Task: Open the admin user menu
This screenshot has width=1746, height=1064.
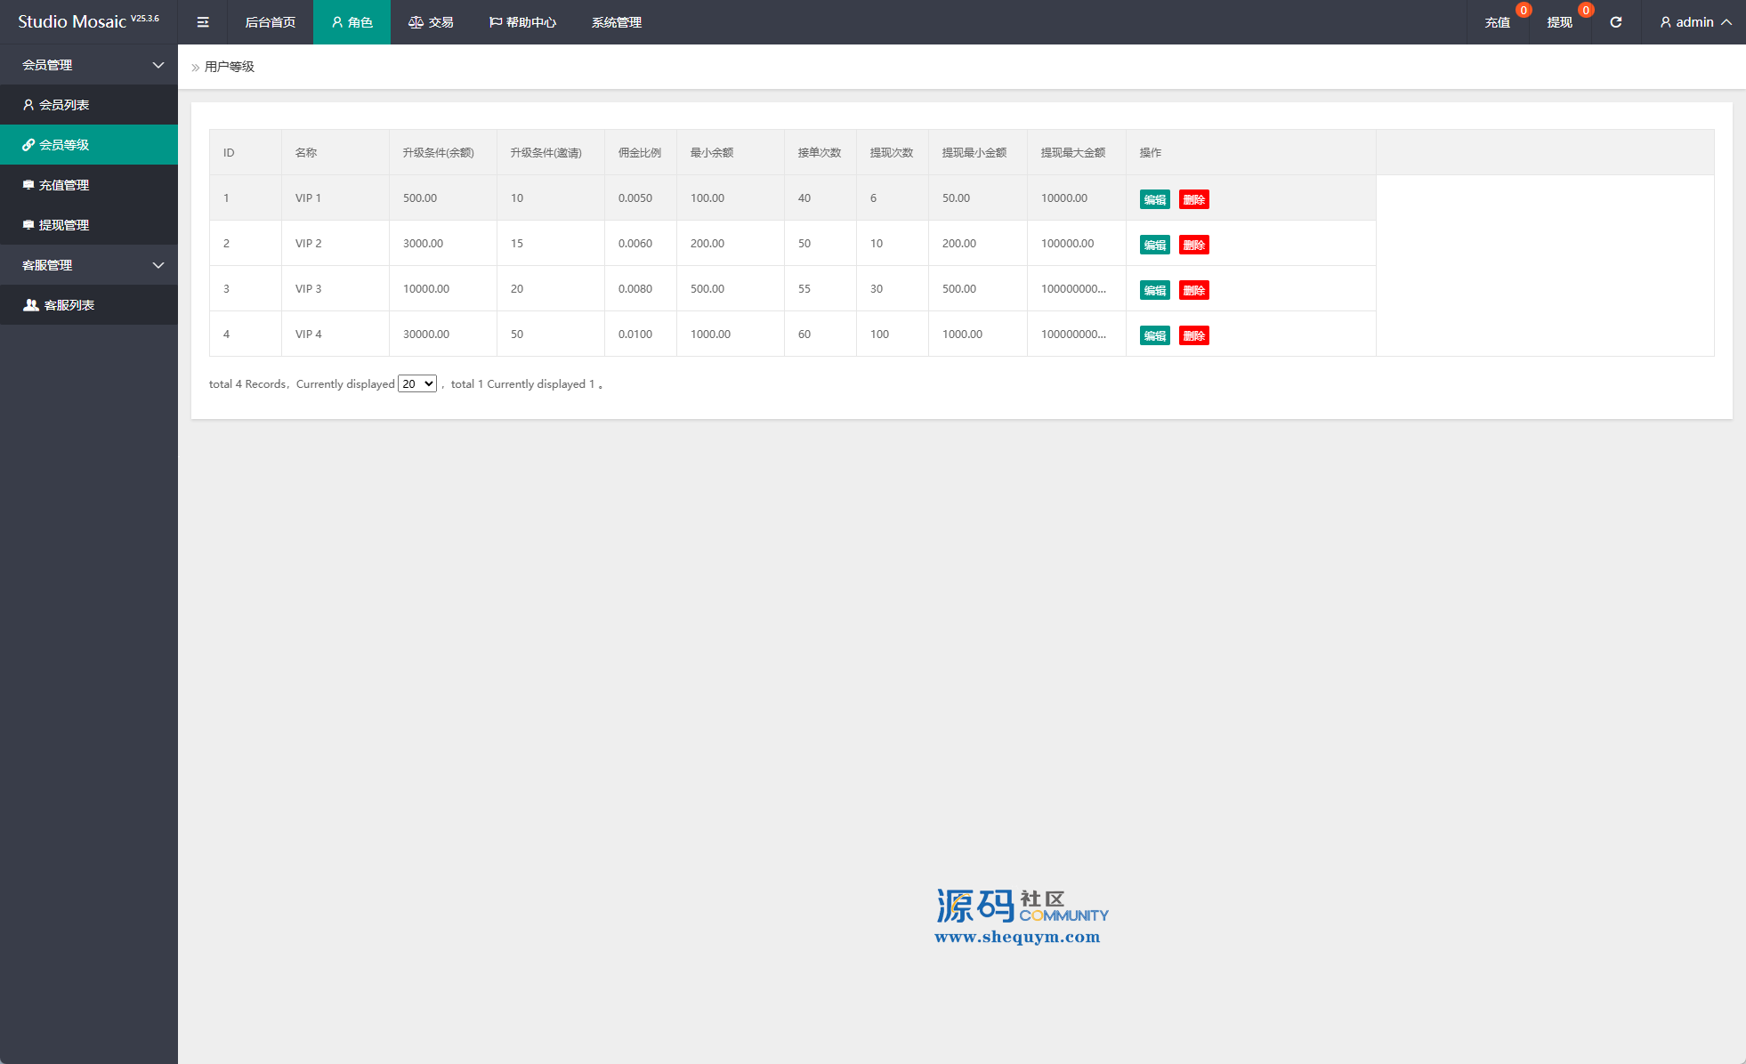Action: [x=1694, y=22]
